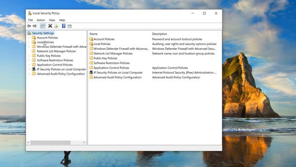Click the Local Security Policy title bar icon
This screenshot has width=296, height=167.
30,13
